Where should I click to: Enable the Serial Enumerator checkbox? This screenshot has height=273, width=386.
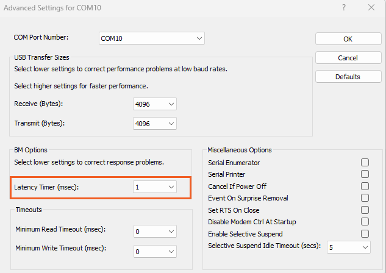pyautogui.click(x=365, y=163)
